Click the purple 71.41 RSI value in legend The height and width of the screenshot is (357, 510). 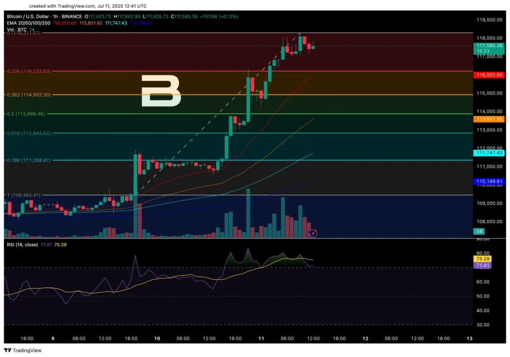tap(46, 244)
